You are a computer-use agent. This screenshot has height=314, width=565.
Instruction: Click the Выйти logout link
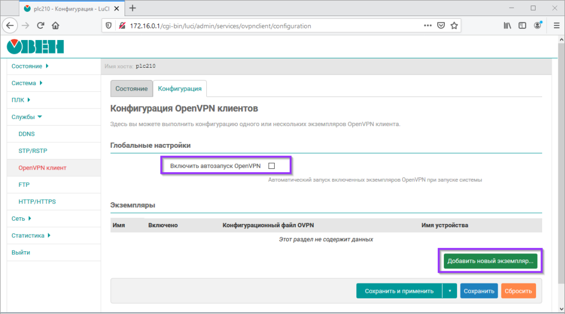pos(21,252)
